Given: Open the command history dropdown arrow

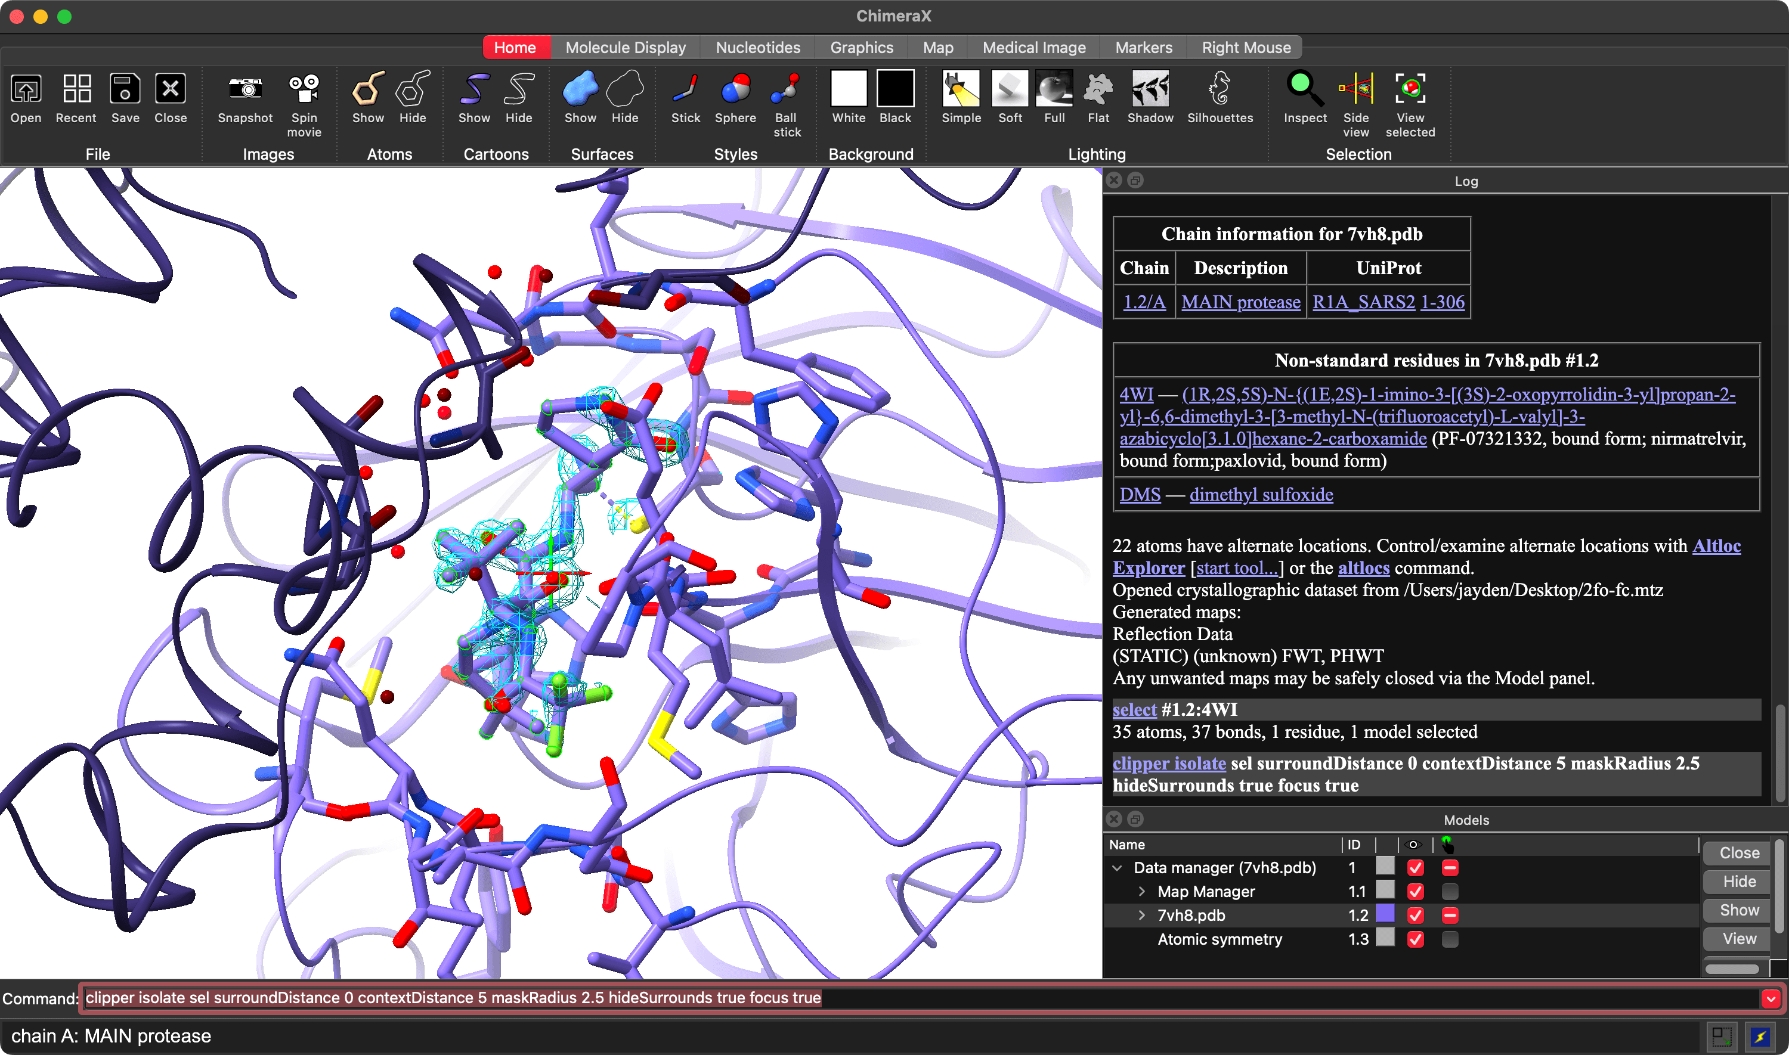Looking at the screenshot, I should (x=1771, y=999).
